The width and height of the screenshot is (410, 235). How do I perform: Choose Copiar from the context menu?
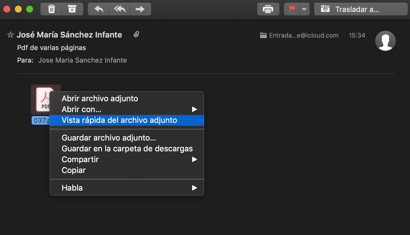pos(127,170)
